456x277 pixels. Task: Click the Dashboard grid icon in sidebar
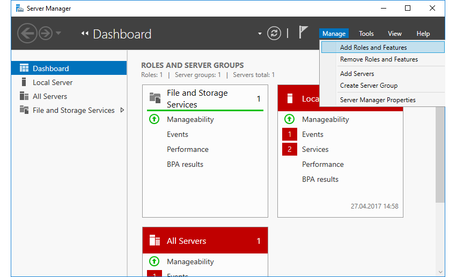click(24, 68)
